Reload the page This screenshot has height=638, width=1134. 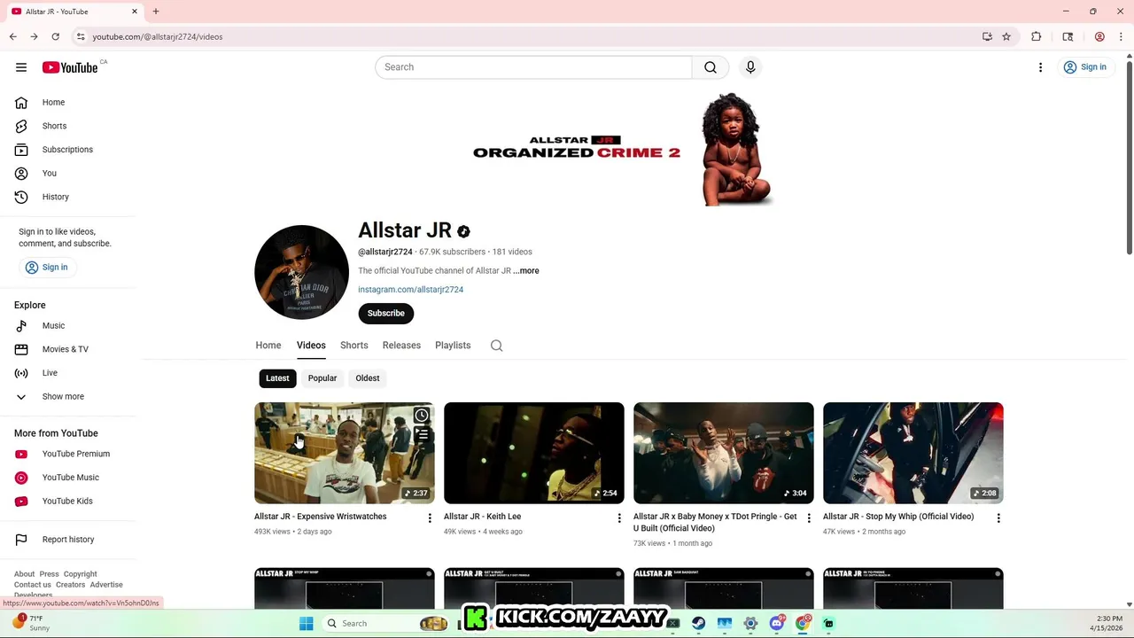55,36
